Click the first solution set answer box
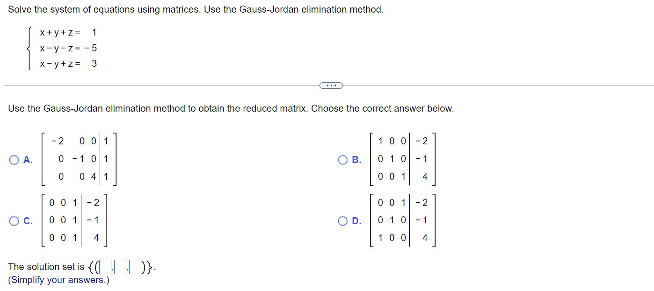This screenshot has height=291, width=654. tap(105, 267)
